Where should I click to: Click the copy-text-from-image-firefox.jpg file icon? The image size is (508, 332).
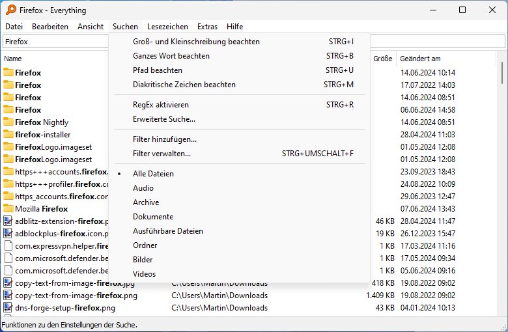(8, 283)
